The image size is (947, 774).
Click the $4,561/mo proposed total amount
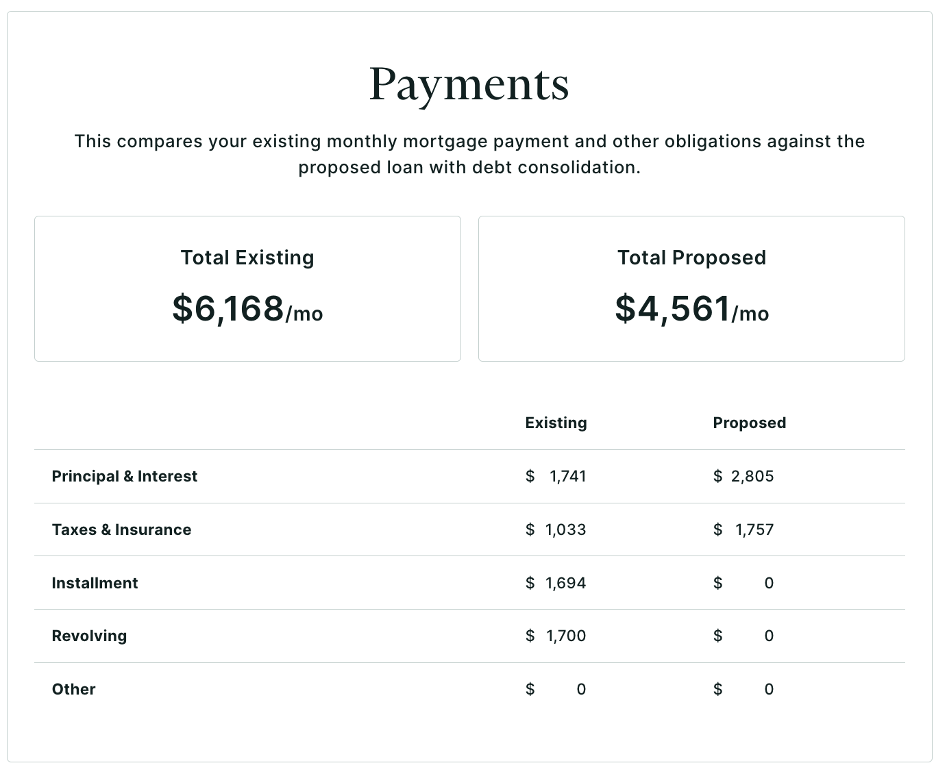[691, 308]
